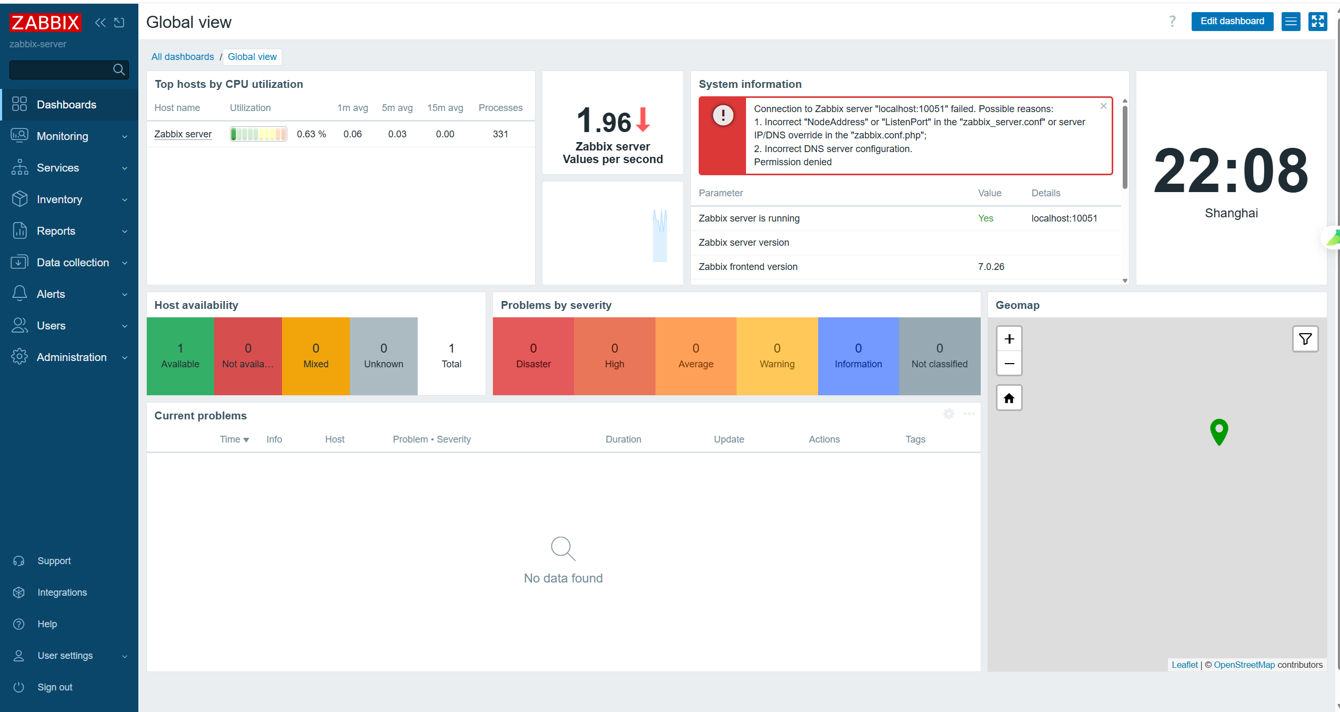1340x712 pixels.
Task: Click the Users people icon
Action: [19, 325]
